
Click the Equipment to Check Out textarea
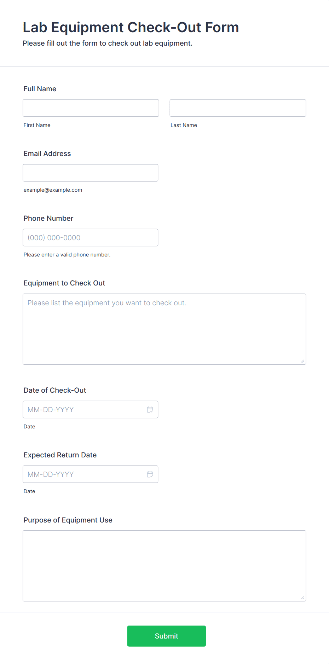[164, 329]
